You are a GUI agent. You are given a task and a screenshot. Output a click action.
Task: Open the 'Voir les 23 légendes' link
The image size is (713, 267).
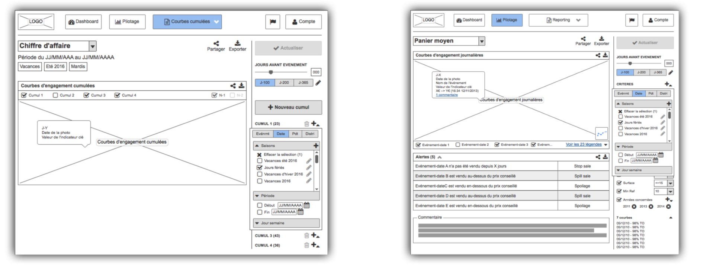point(584,144)
